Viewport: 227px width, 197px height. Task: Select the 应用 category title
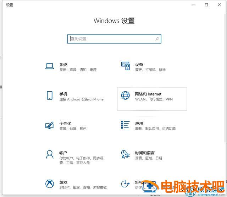point(139,124)
